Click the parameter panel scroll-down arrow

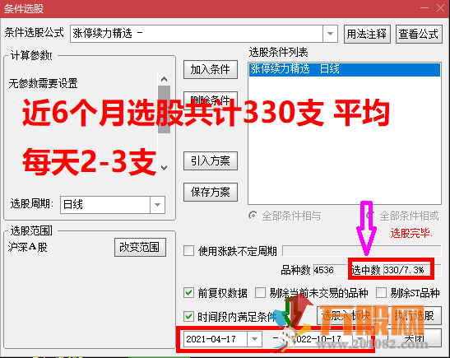click(x=164, y=168)
